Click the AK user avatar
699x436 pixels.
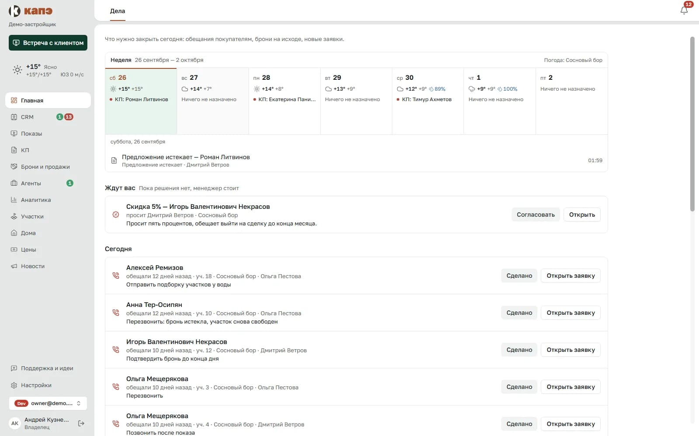tap(15, 423)
